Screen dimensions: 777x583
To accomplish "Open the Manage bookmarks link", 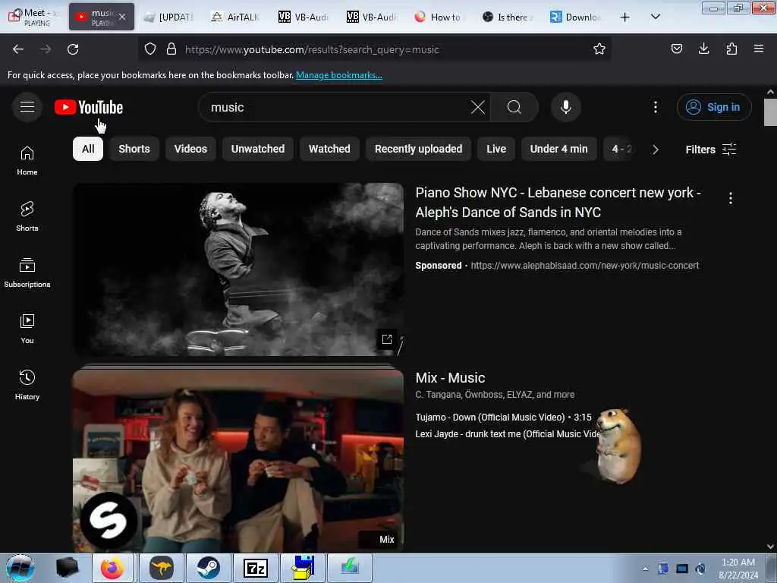I will (x=339, y=75).
